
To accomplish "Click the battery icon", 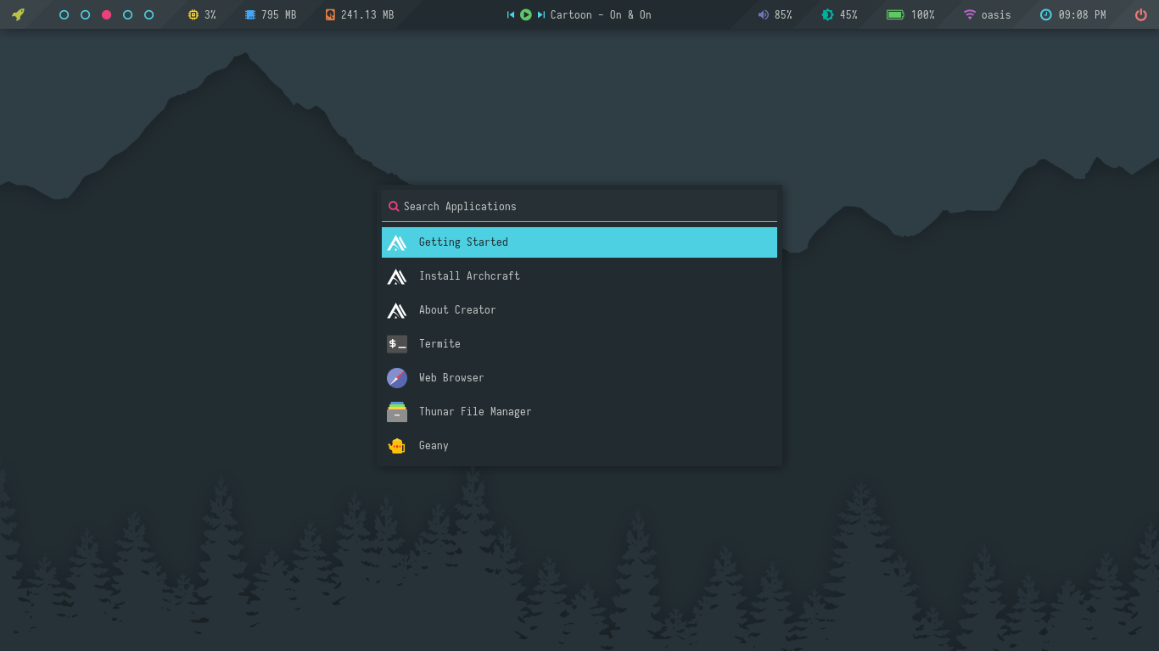I will (895, 14).
